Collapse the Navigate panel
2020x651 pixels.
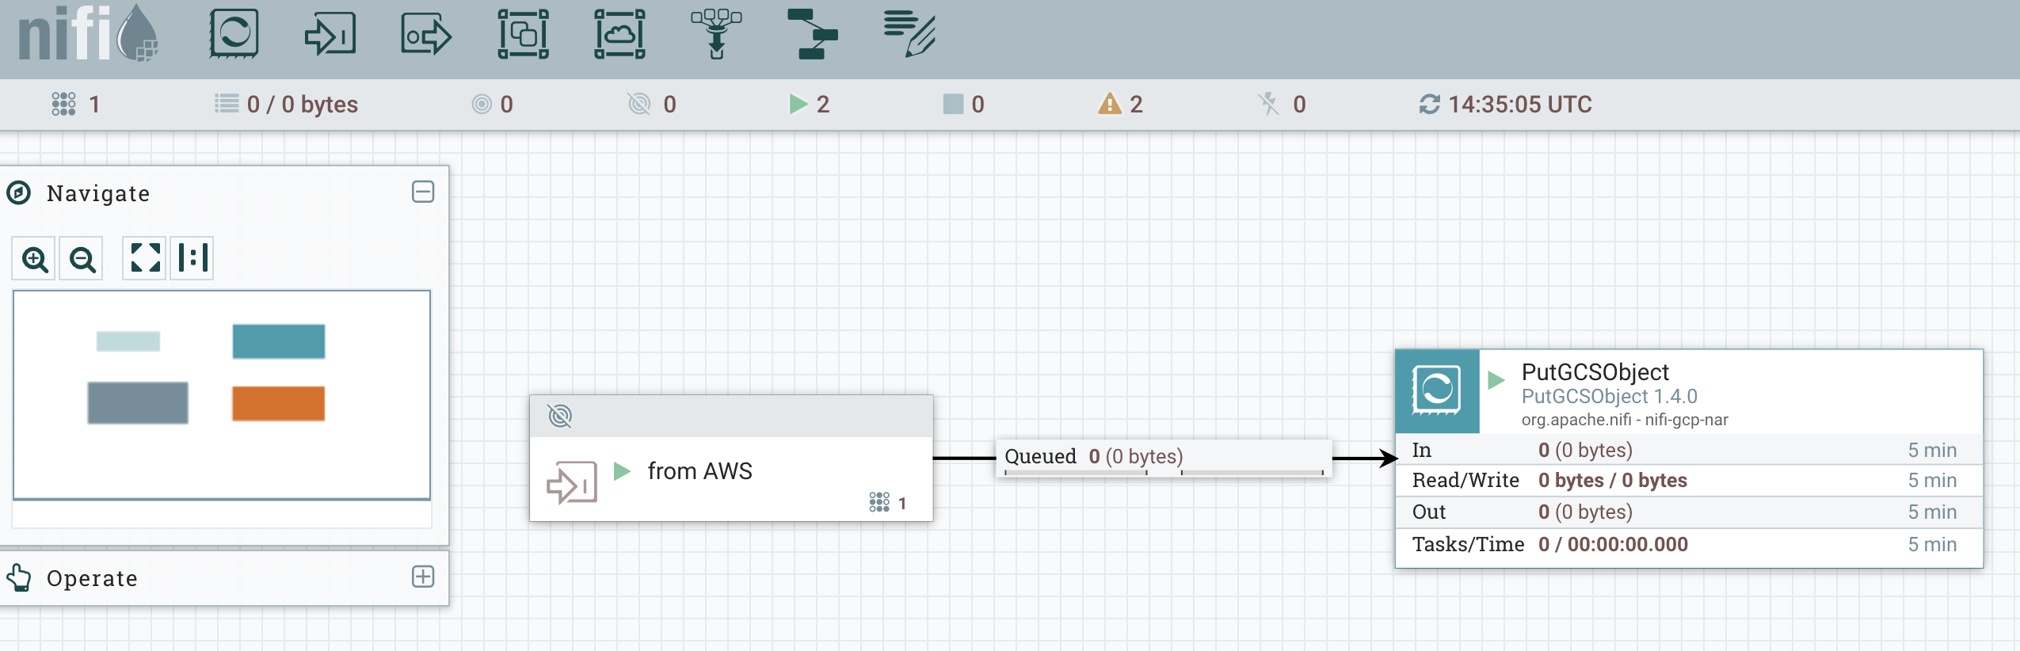click(x=423, y=192)
